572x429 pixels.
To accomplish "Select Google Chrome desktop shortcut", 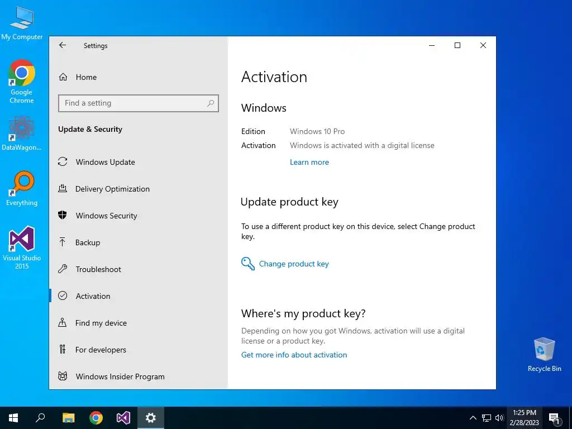I will point(22,82).
